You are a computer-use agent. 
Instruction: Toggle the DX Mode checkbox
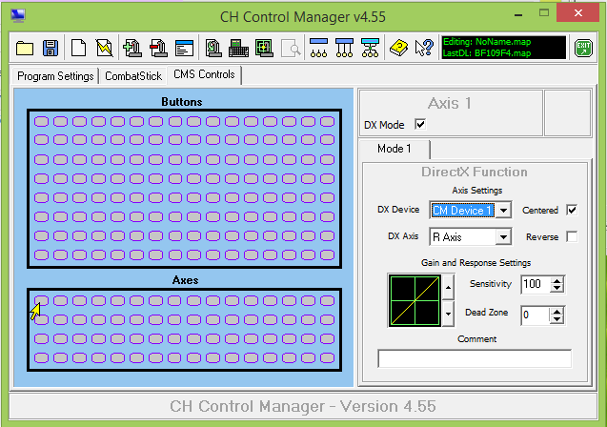click(420, 124)
